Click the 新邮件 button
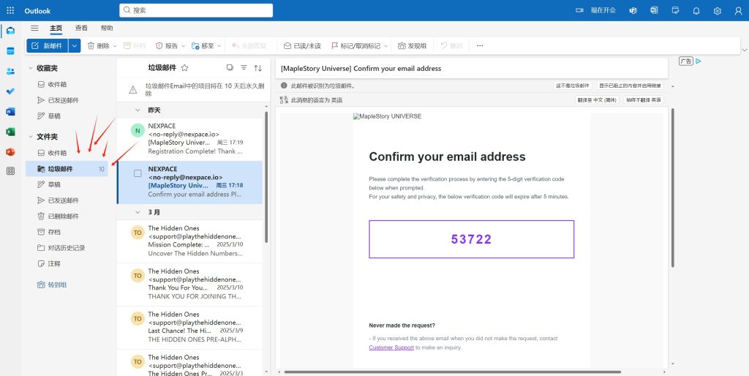749x376 pixels. point(48,46)
